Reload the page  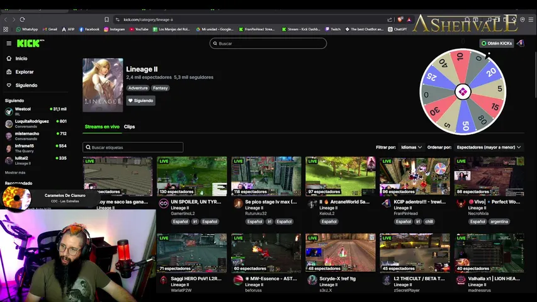(x=22, y=20)
